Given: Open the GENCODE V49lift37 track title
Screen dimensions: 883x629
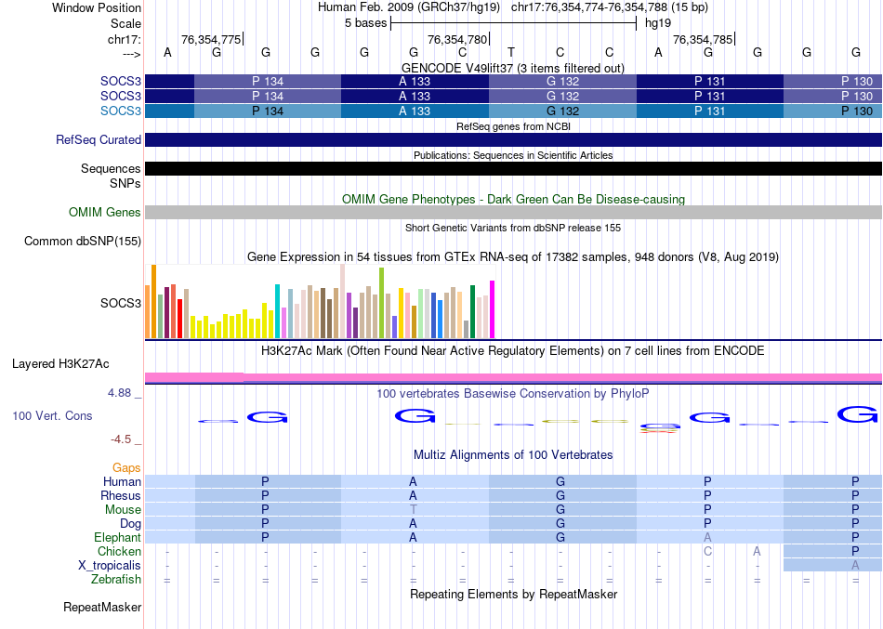Looking at the screenshot, I should pos(513,68).
